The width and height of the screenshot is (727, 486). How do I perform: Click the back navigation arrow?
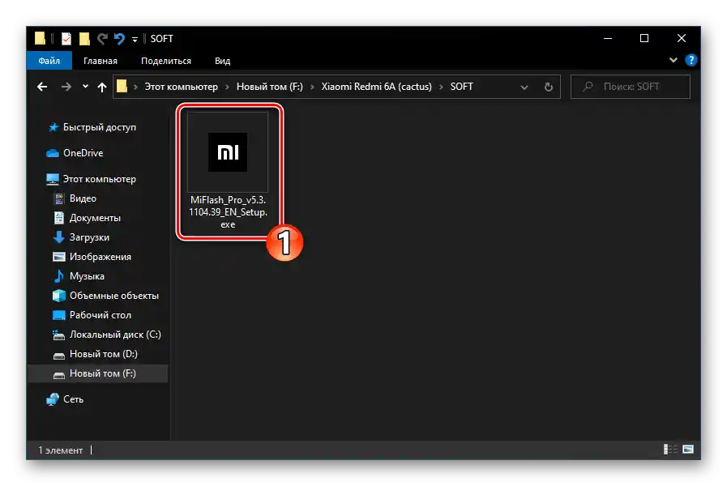click(41, 87)
